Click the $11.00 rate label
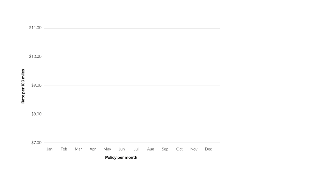Image resolution: width=333 pixels, height=178 pixels. [35, 28]
